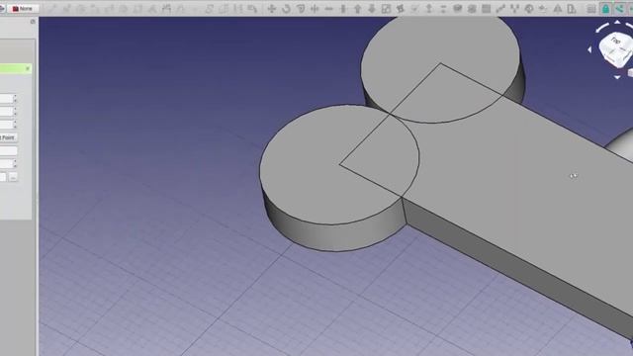
Task: Select the Move tool in the toolbar
Action: pos(272,9)
